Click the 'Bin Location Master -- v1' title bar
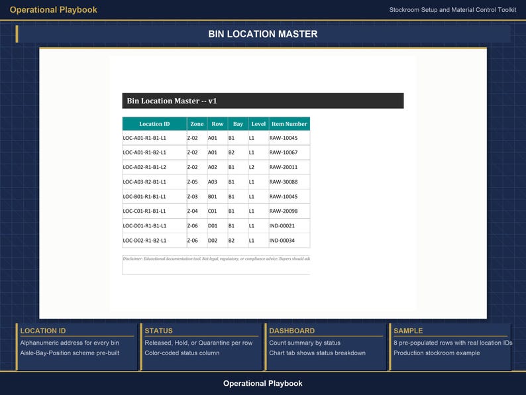 (x=262, y=101)
